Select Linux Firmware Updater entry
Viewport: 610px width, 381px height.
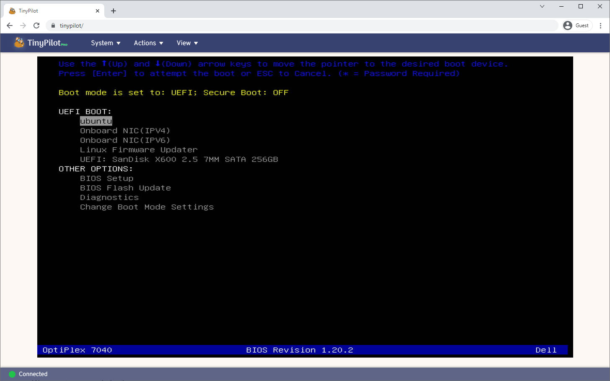(139, 150)
